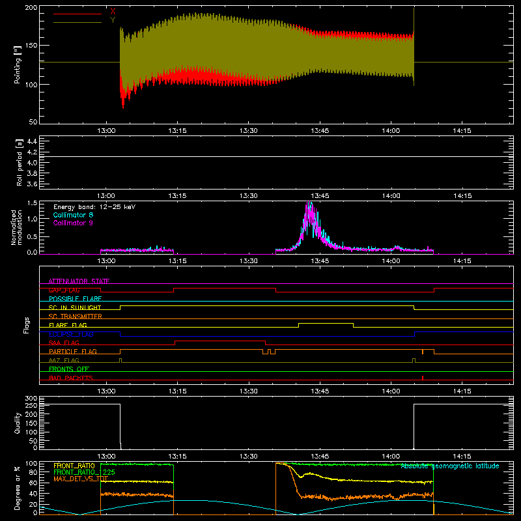Click the 3.8 tick on Roll period axis

click(32, 173)
